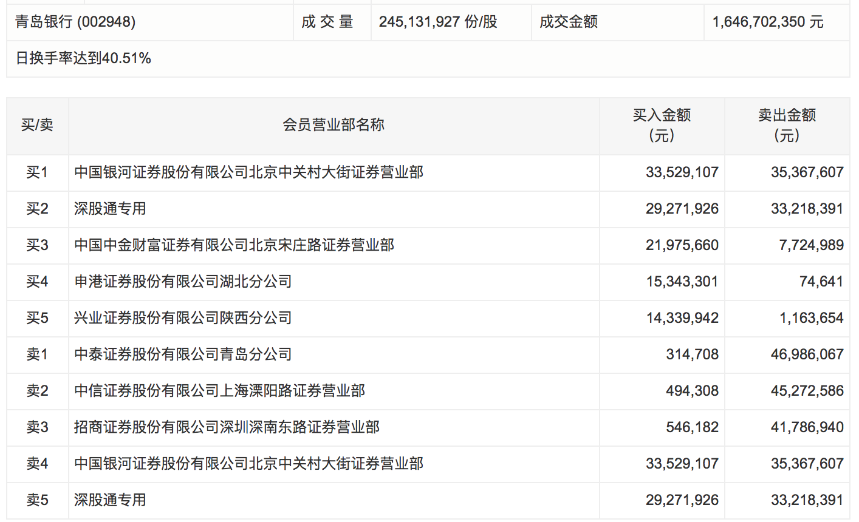Click the 买/卖 column header
The height and width of the screenshot is (522, 859).
click(38, 125)
